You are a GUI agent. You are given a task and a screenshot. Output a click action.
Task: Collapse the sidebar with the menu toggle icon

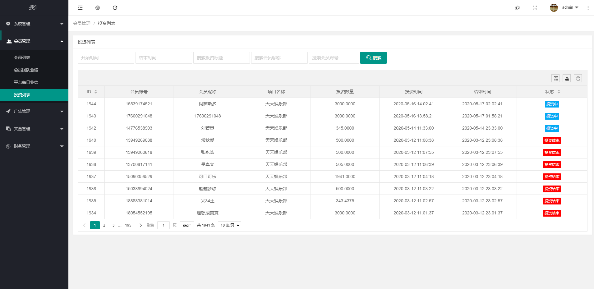coord(80,8)
